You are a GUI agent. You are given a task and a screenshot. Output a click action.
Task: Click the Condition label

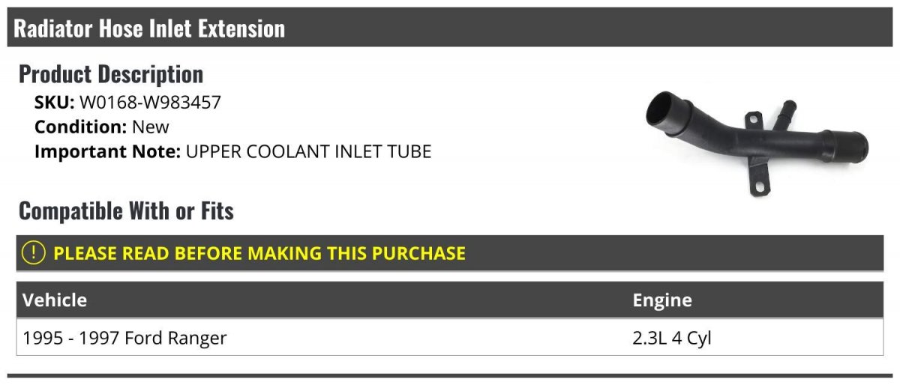pos(81,127)
